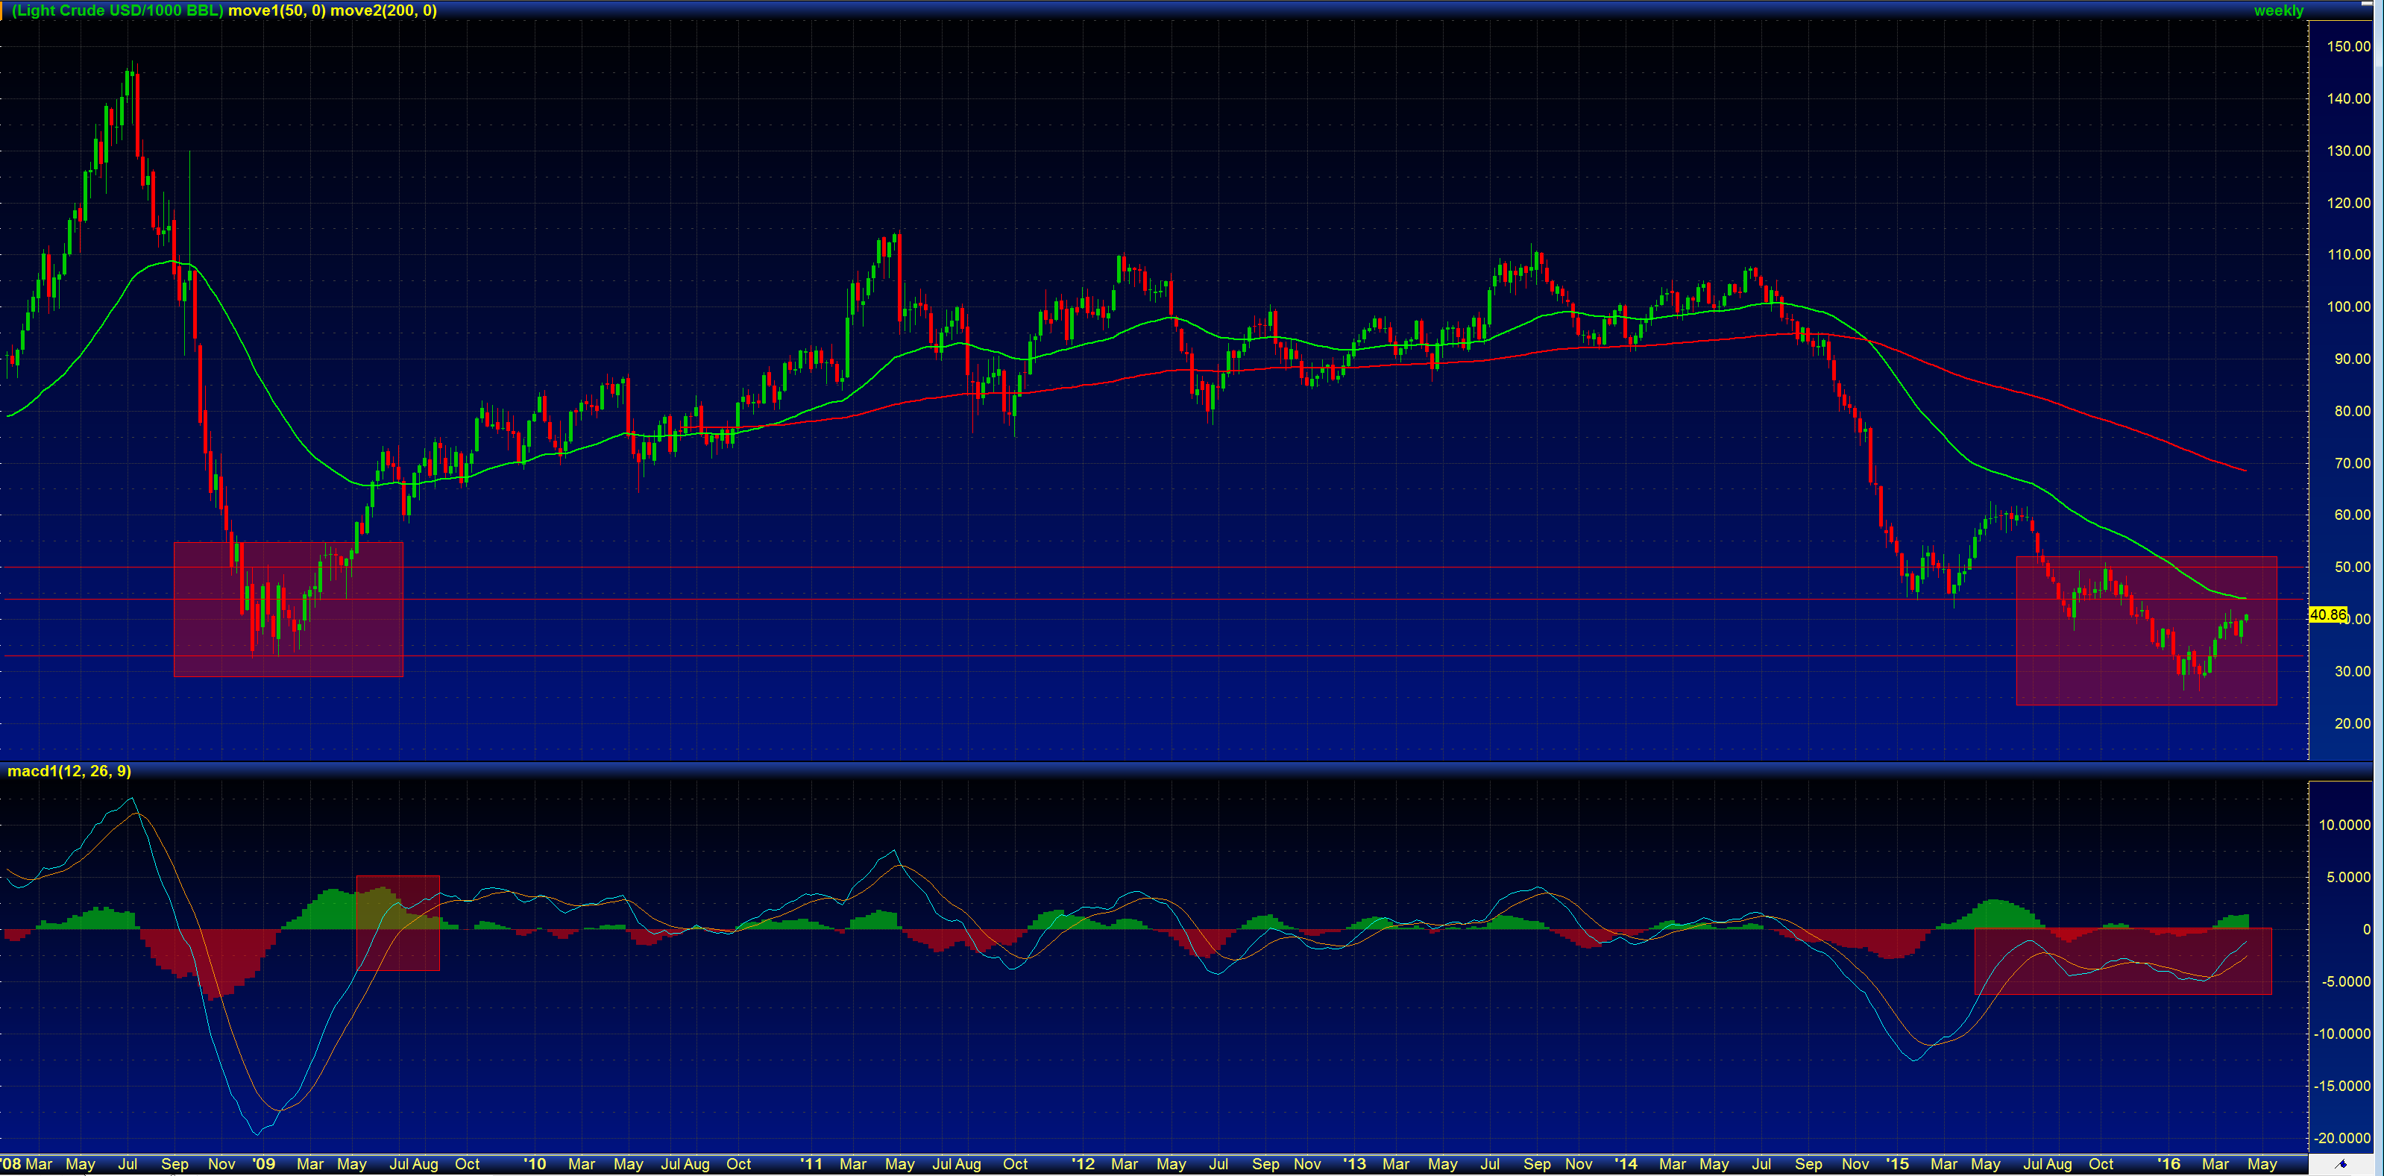2384x1176 pixels.
Task: Select the Light Crude USD/1000 BBL symbol label
Action: (116, 10)
